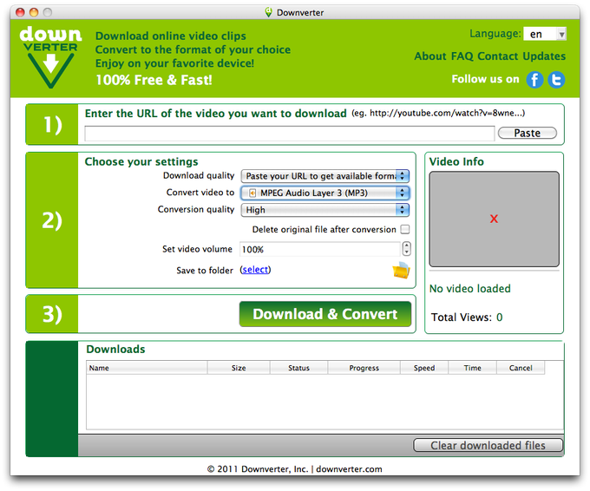This screenshot has width=590, height=491.
Task: Open the Contact link
Action: [x=497, y=56]
